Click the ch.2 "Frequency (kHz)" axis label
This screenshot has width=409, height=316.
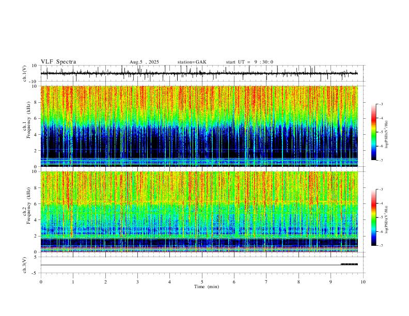click(x=28, y=205)
